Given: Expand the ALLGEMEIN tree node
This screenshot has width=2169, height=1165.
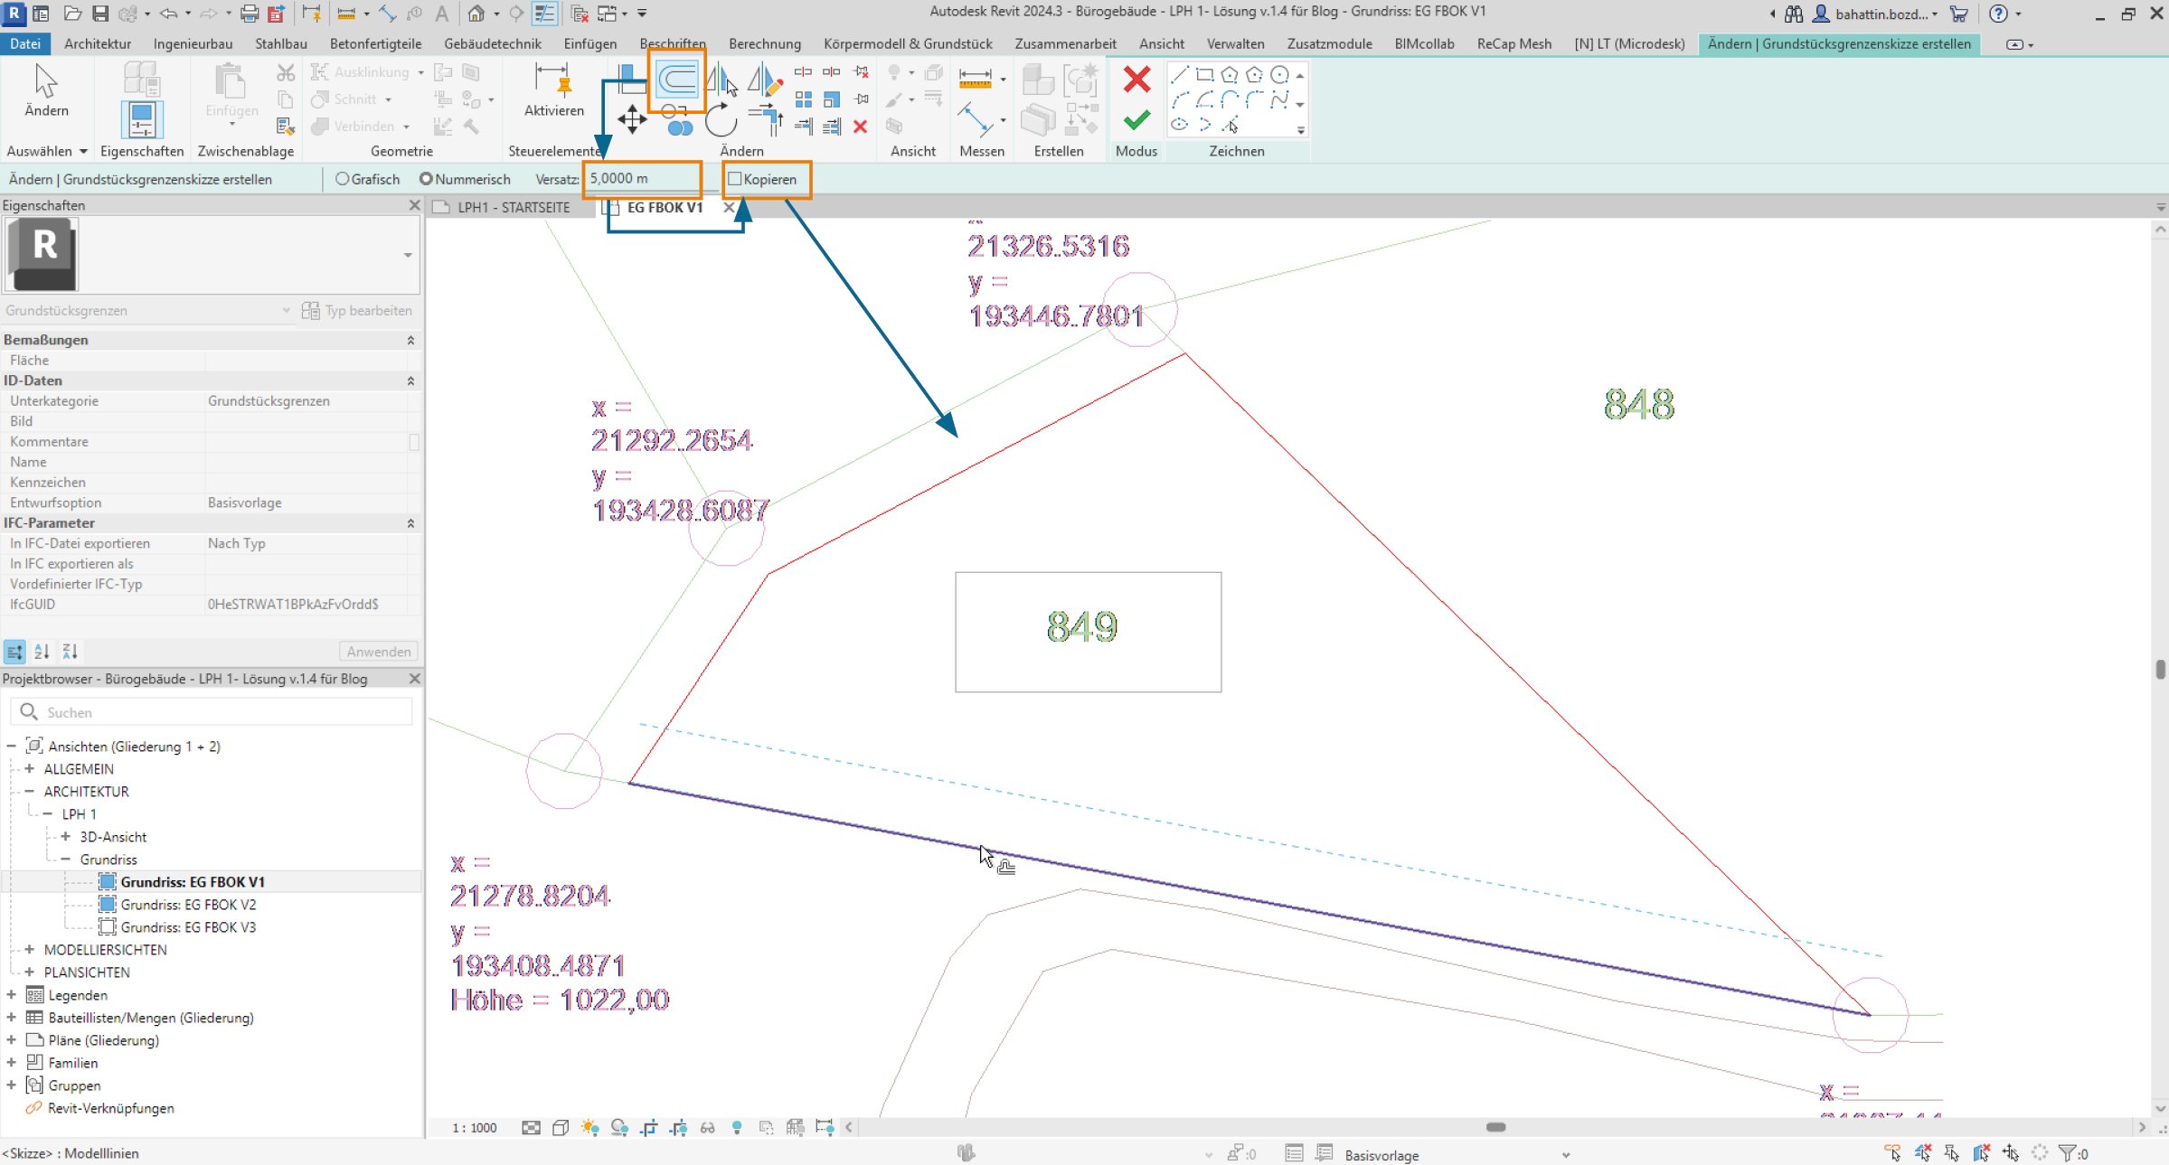Looking at the screenshot, I should [30, 769].
